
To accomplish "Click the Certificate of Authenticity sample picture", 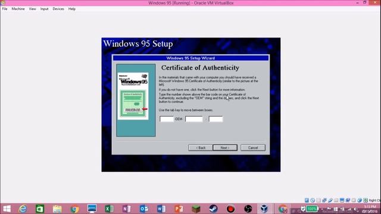I will click(133, 96).
